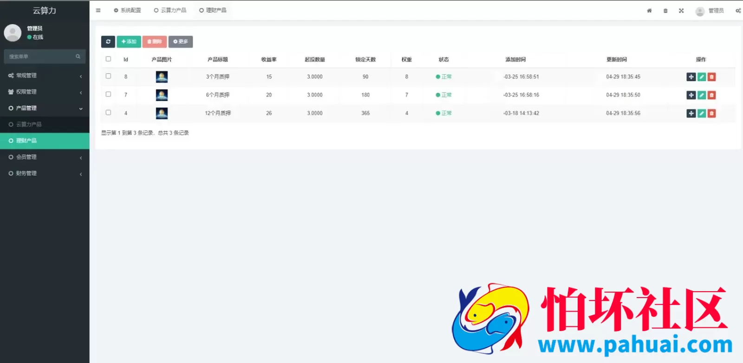The image size is (743, 363).
Task: Click the refresh table button
Action: (x=108, y=42)
